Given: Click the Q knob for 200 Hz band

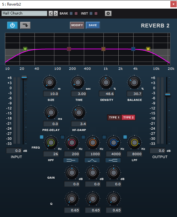Looking at the screenshot, I should 72,199.
